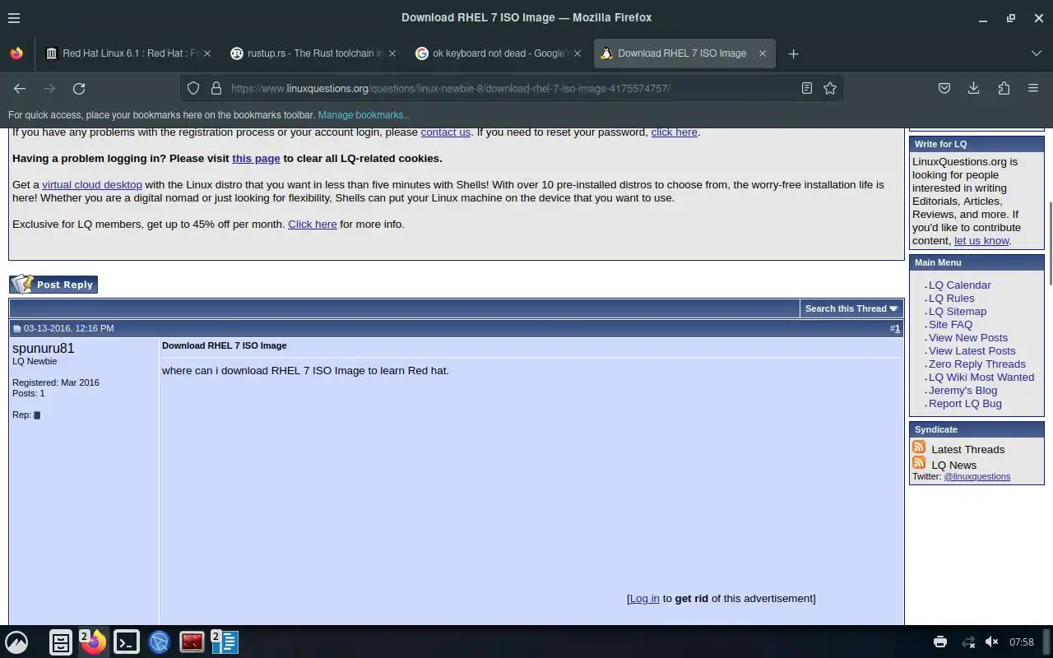Switch to the rustup.rs tab

pyautogui.click(x=314, y=53)
